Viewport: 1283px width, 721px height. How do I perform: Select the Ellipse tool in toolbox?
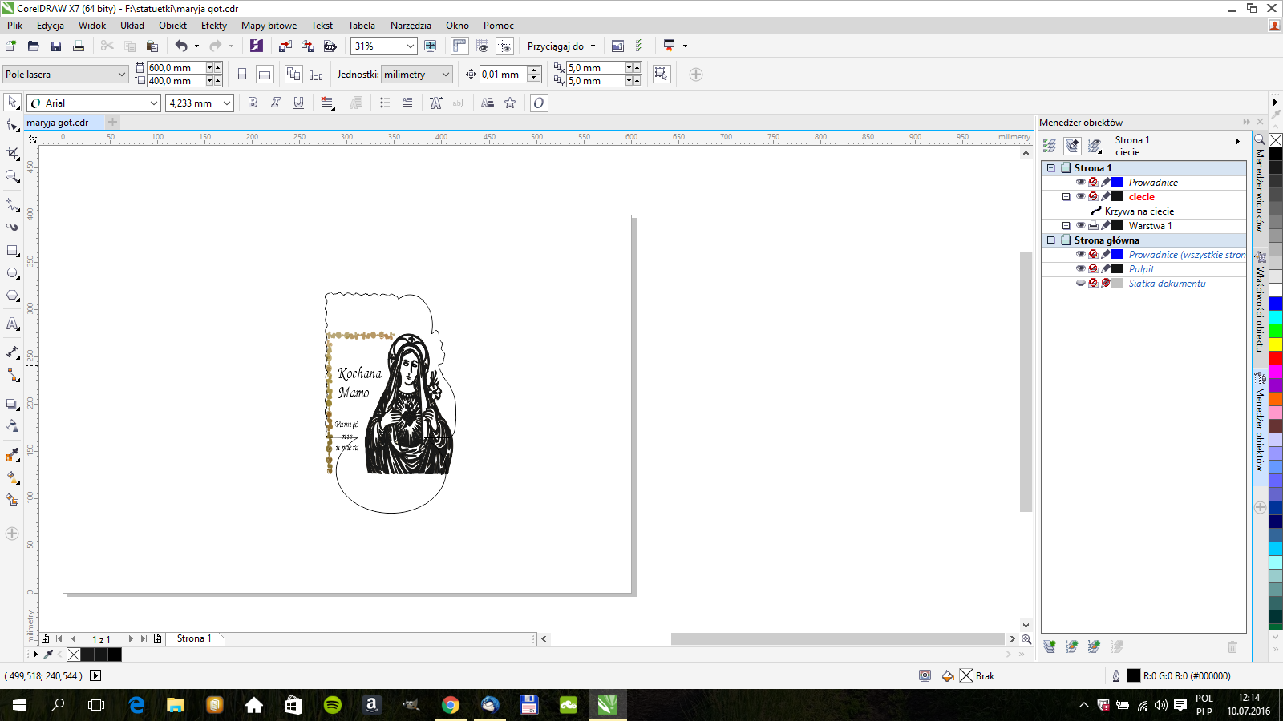point(12,273)
